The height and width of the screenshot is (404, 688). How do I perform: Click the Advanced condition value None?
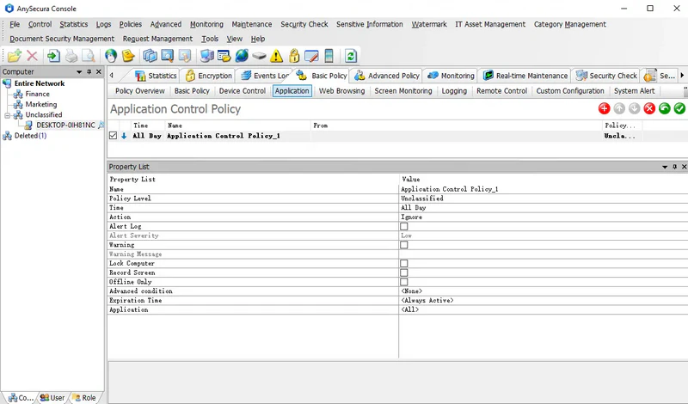pos(412,291)
